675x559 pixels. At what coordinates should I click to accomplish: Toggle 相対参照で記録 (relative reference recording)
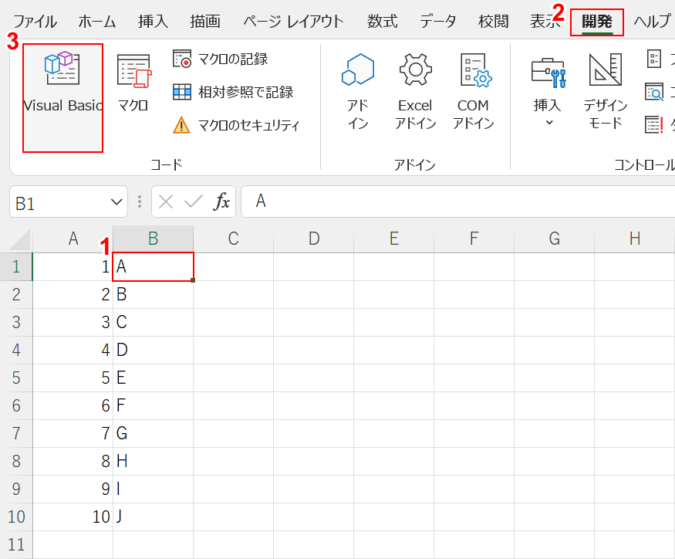(x=233, y=92)
